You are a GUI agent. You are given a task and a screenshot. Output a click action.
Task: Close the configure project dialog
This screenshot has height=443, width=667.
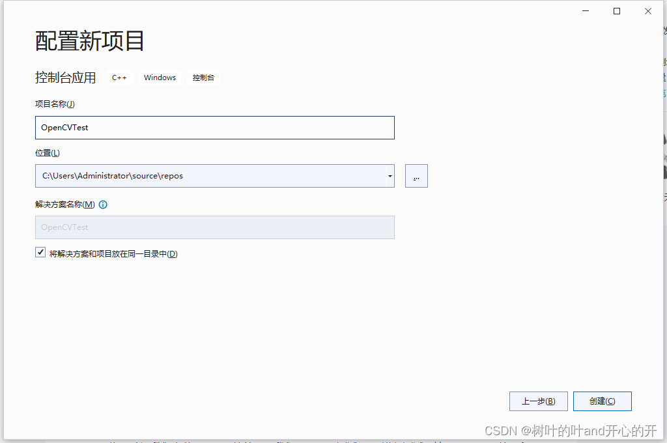[x=648, y=11]
